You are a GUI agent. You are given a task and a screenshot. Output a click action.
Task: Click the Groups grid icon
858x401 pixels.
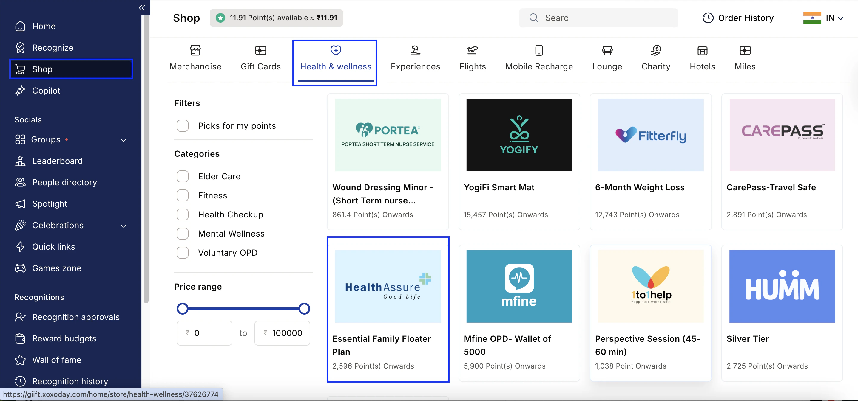click(20, 139)
